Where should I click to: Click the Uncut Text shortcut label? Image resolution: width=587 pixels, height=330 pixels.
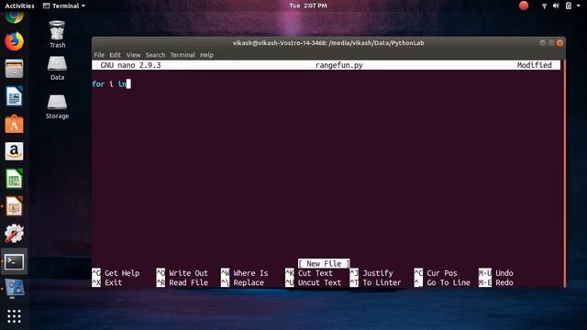point(320,282)
